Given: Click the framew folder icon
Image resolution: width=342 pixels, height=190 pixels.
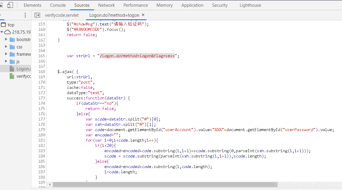Looking at the screenshot, I should [x=12, y=54].
